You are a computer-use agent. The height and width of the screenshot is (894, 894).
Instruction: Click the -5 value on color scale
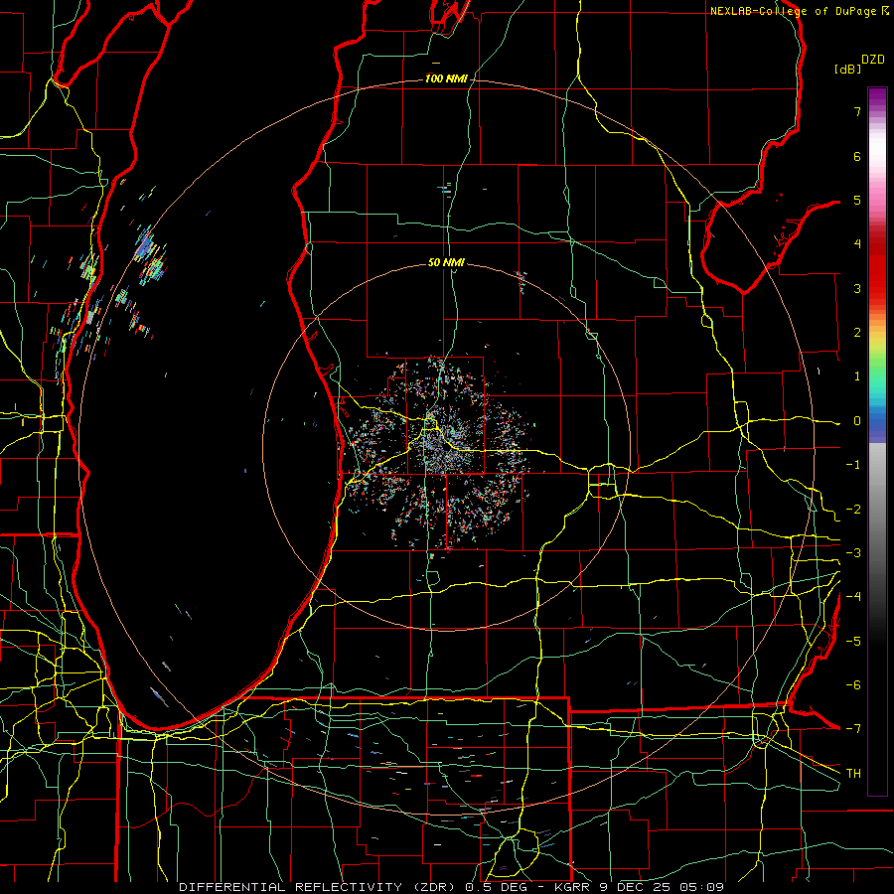click(853, 642)
